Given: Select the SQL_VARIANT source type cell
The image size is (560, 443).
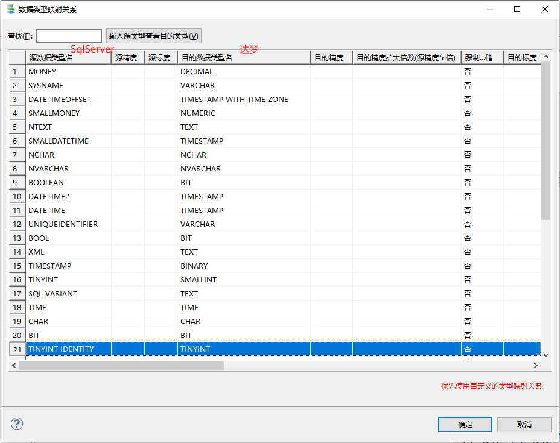Looking at the screenshot, I should [69, 294].
